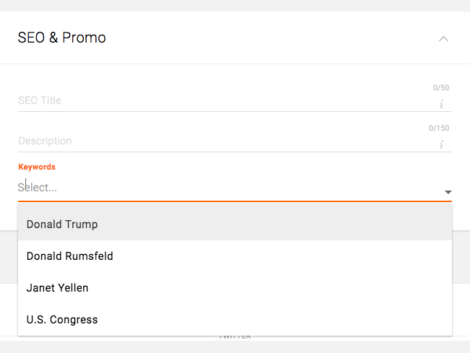Collapse the SEO & Promo section chevron
The width and height of the screenshot is (470, 353).
(x=443, y=38)
